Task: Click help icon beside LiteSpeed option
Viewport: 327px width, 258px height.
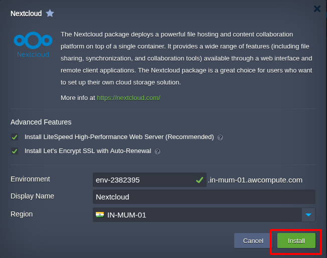Action: (x=220, y=137)
